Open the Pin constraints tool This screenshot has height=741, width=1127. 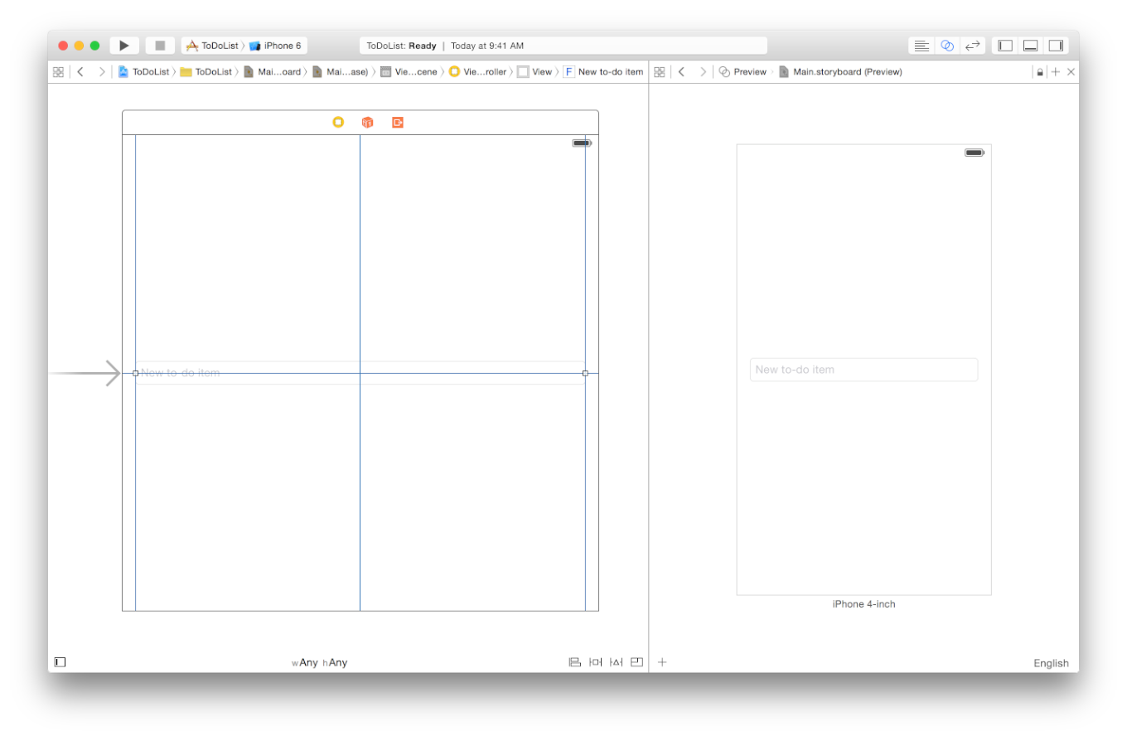(595, 662)
